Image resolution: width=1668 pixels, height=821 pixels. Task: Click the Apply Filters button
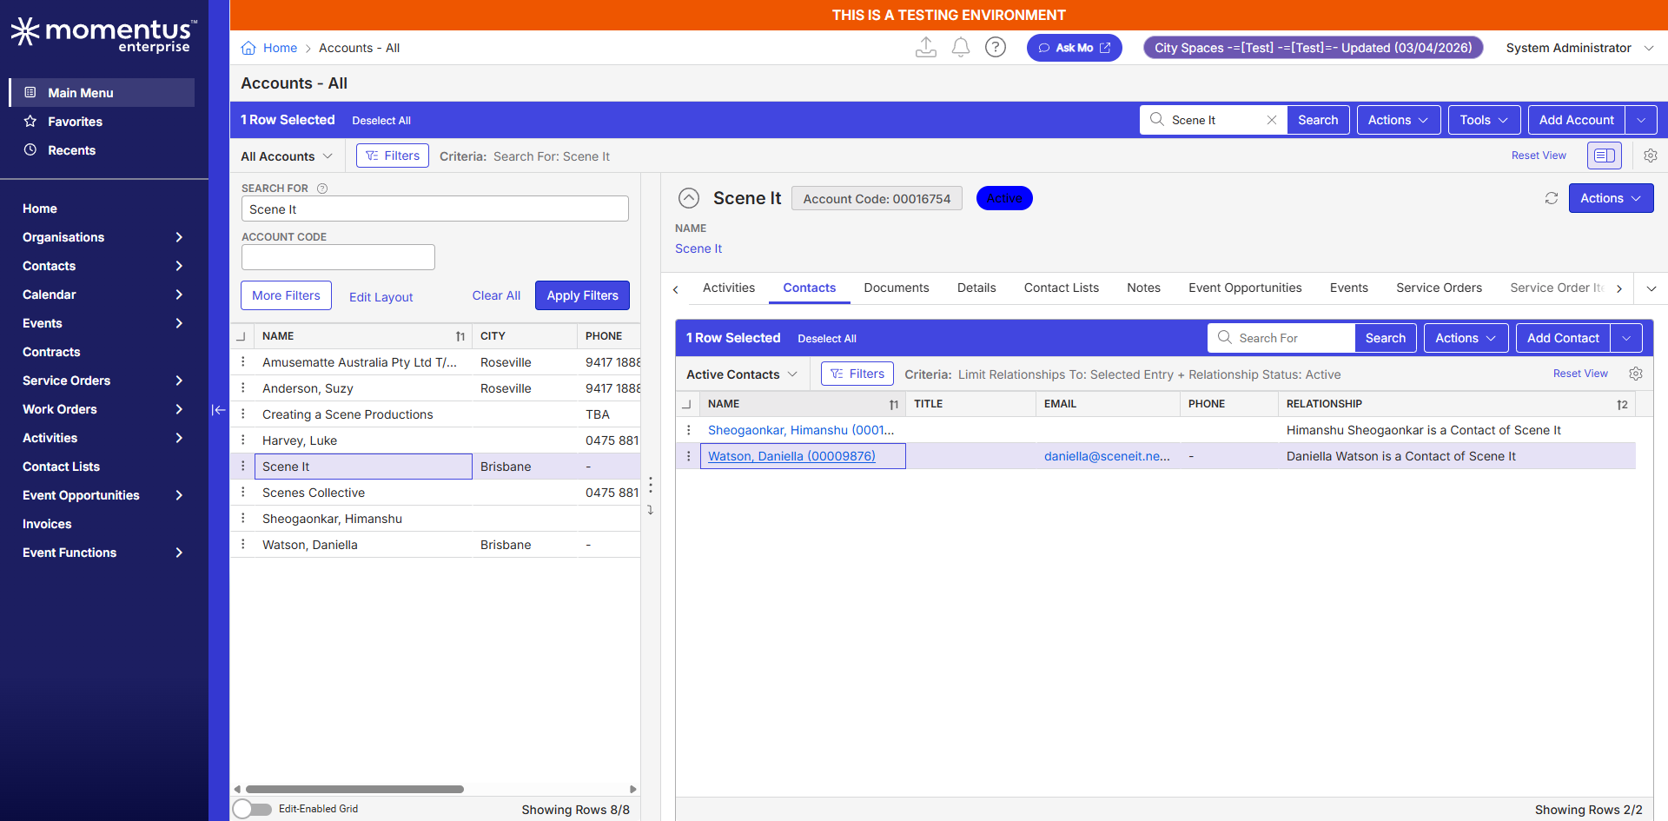pos(582,295)
